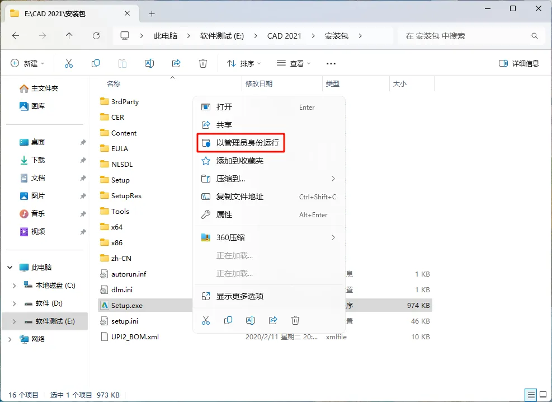Go up one folder level
The image size is (552, 402).
[69, 36]
